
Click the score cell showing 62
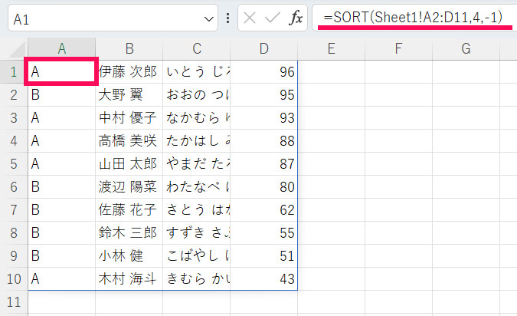(x=263, y=210)
